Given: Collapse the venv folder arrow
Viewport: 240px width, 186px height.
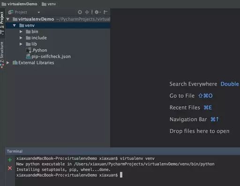Looking at the screenshot, I should pyautogui.click(x=15, y=25).
